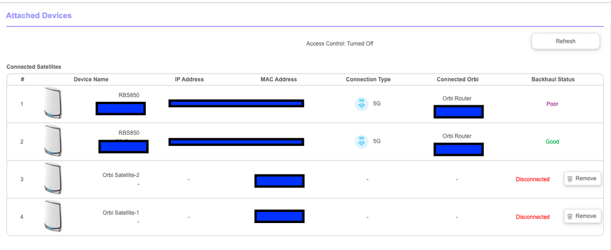Viewport: 611px width, 250px height.
Task: Click the MAC Address column header
Action: (x=279, y=80)
